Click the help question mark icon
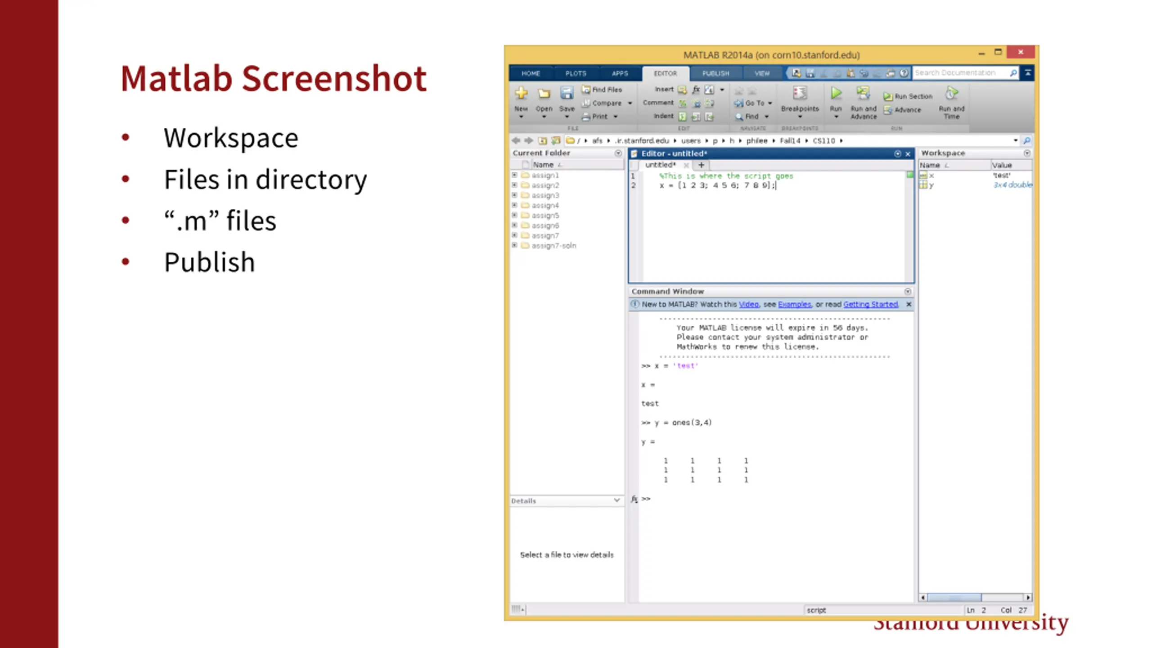 point(903,73)
